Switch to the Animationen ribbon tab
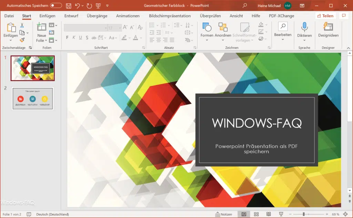 (x=128, y=15)
